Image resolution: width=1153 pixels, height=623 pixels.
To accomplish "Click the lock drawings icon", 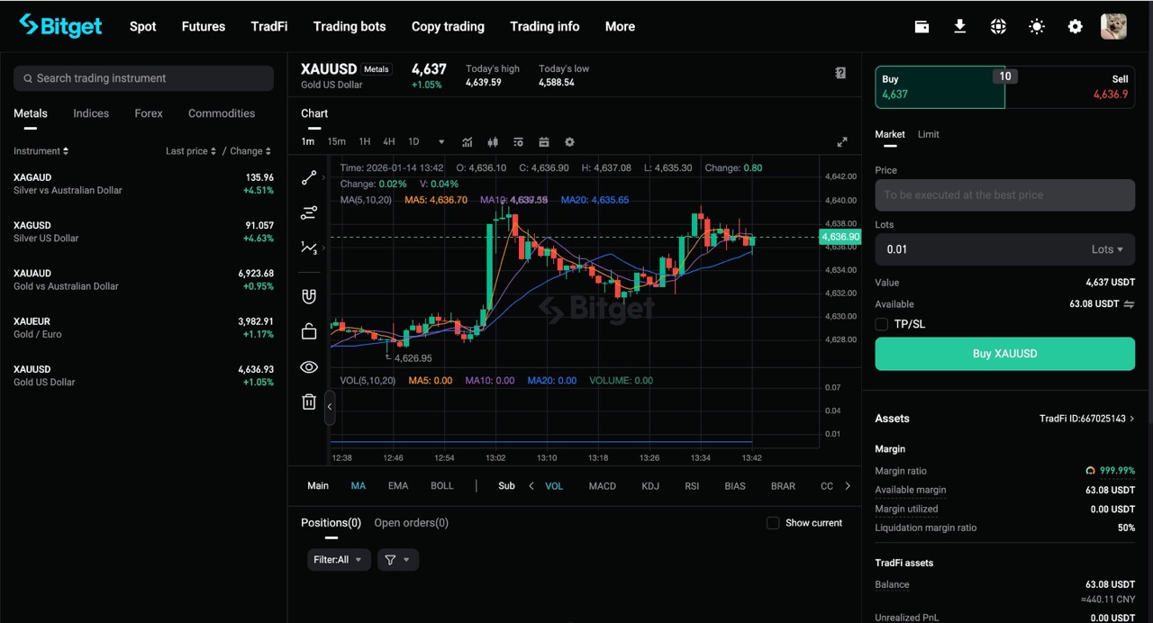I will point(309,331).
